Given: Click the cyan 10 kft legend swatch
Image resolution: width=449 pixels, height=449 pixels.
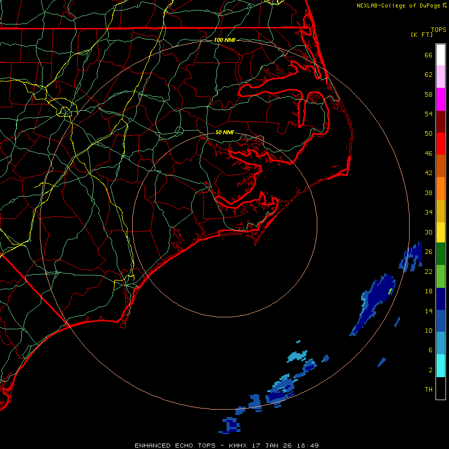Looking at the screenshot, I should pyautogui.click(x=441, y=366).
